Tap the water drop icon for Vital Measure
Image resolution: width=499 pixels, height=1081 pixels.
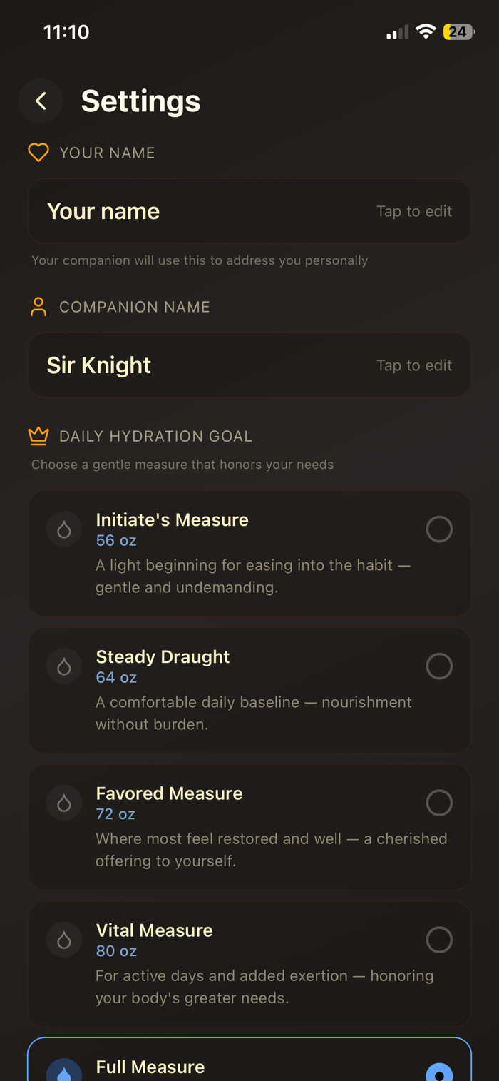click(64, 940)
